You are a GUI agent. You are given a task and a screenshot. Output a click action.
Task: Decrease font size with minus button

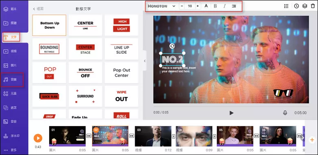click(x=182, y=6)
